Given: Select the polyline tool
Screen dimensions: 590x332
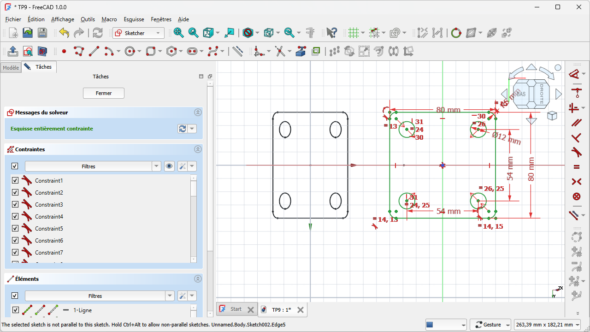Looking at the screenshot, I should (79, 51).
